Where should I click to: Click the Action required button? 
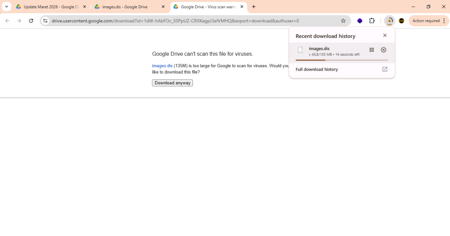(425, 21)
